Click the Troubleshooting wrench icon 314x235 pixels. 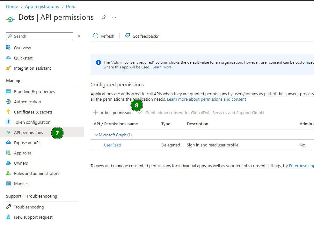pyautogui.click(x=8, y=207)
